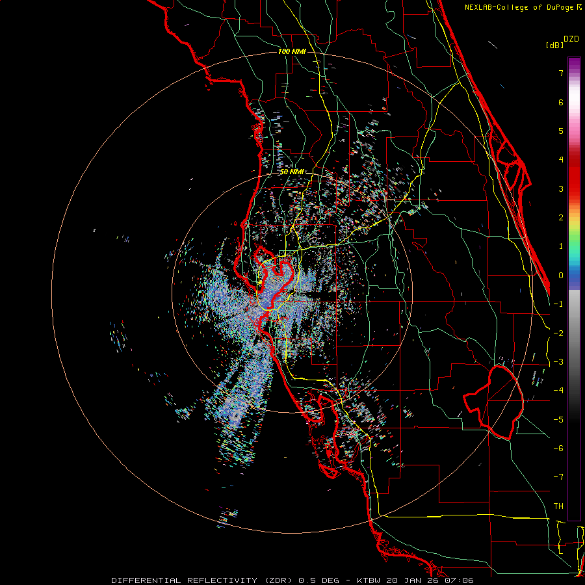Select the 4 value on the color scale
Screen dimensions: 585x585
point(561,160)
